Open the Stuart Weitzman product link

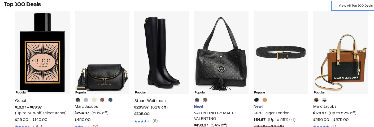click(x=150, y=101)
